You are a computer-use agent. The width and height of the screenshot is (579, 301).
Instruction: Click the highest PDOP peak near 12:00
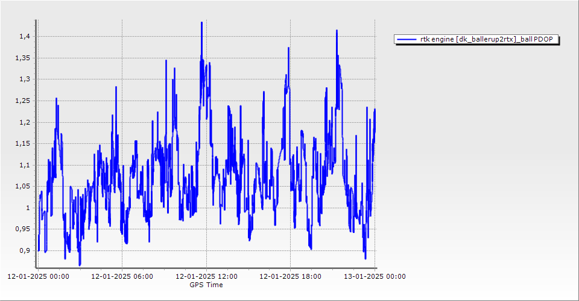201,23
